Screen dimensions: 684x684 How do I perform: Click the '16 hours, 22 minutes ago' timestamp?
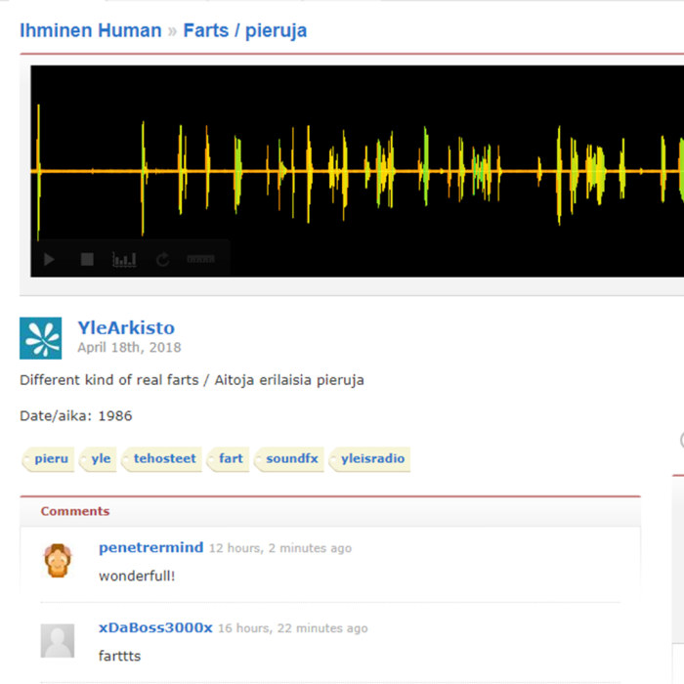[293, 628]
